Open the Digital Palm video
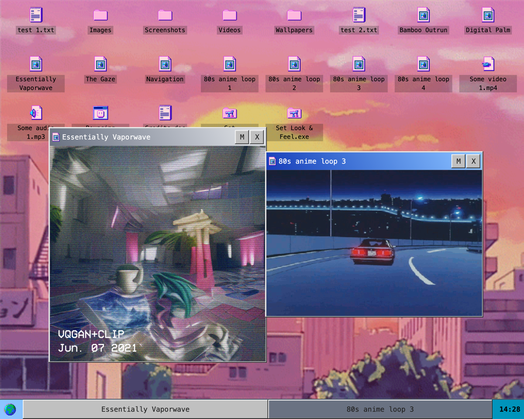This screenshot has width=524, height=419. coord(488,15)
